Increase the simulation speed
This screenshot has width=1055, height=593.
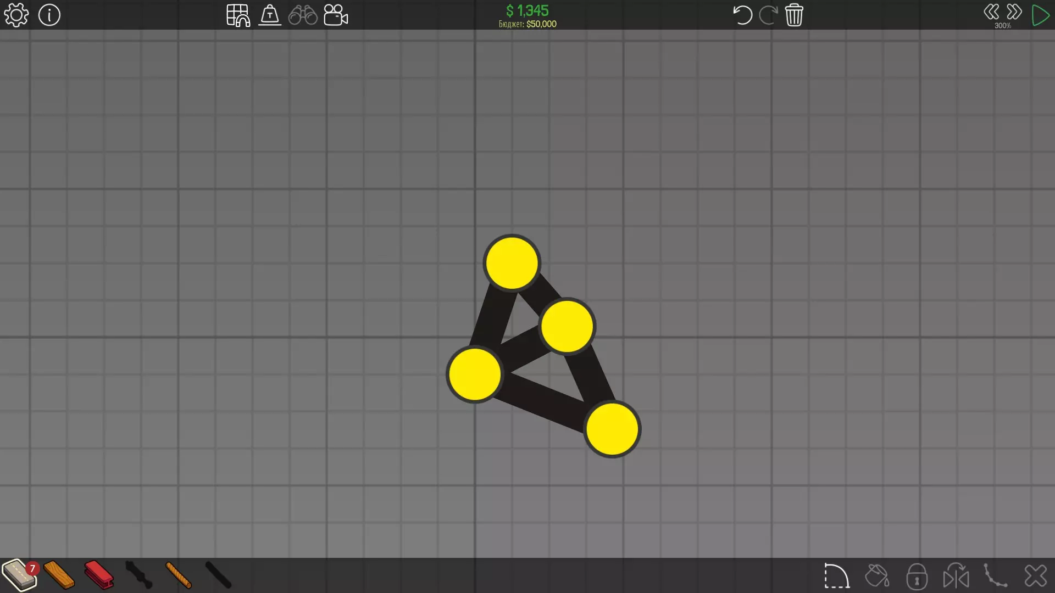click(x=1014, y=12)
